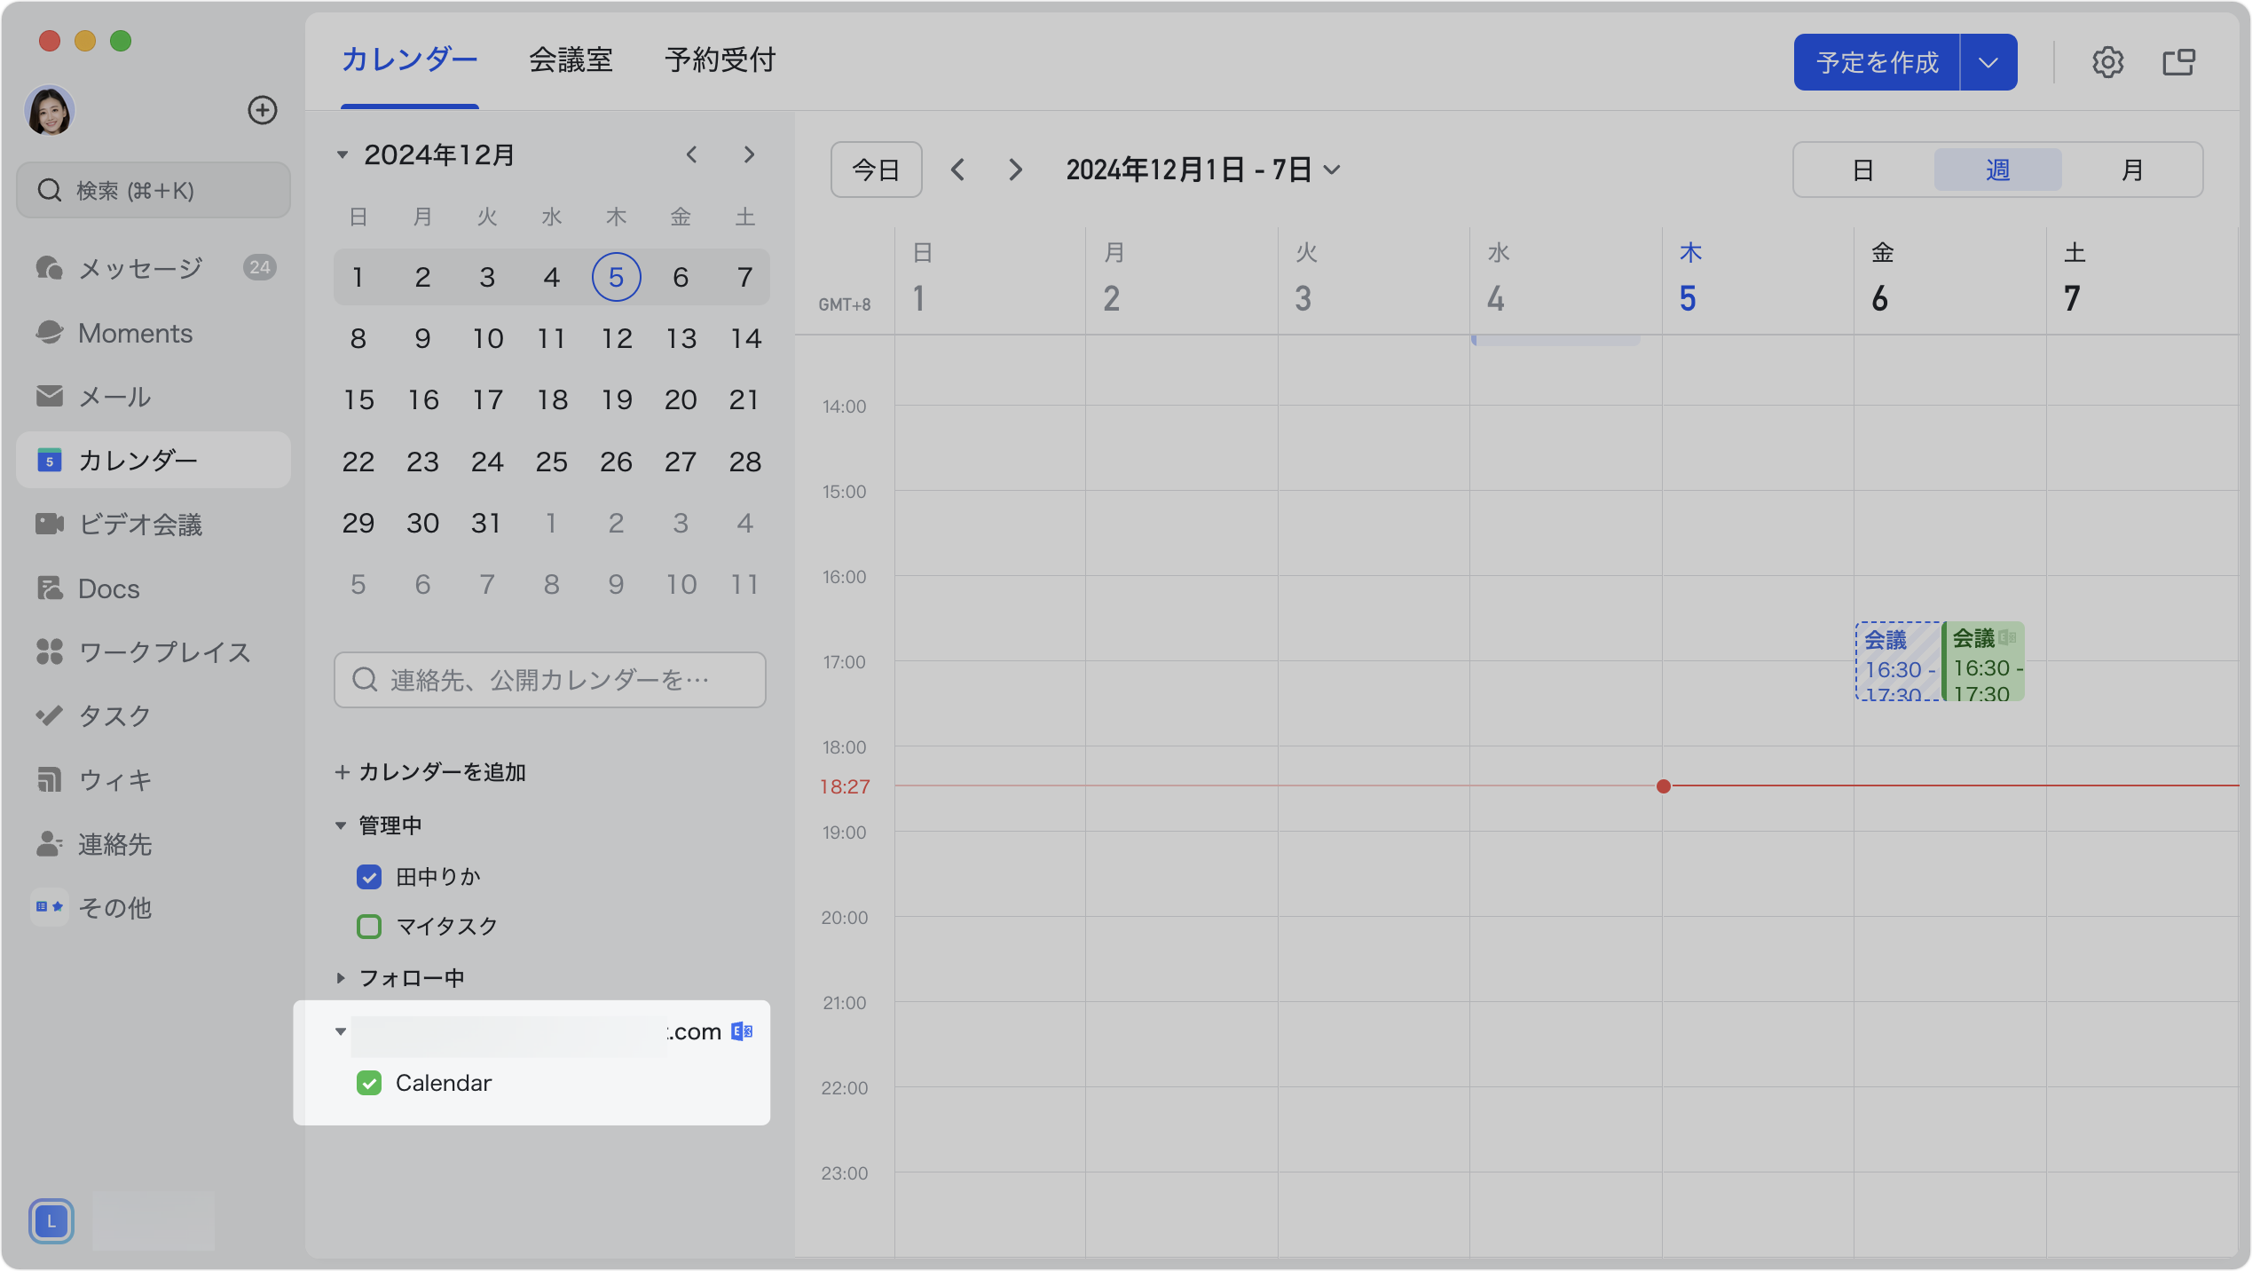Open the arrow dropdown beside 予定を作成
Image resolution: width=2252 pixels, height=1271 pixels.
pos(1988,62)
